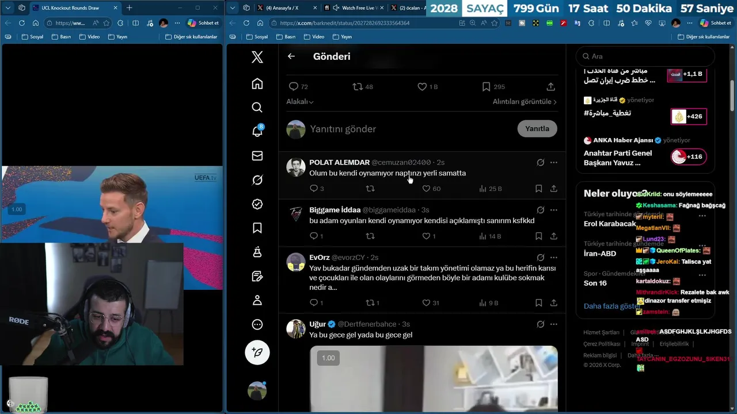Go back using the Gönderi arrow
Viewport: 737px width, 414px height.
click(291, 56)
